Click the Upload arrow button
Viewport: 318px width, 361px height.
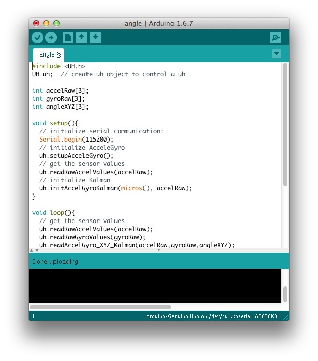pyautogui.click(x=51, y=38)
